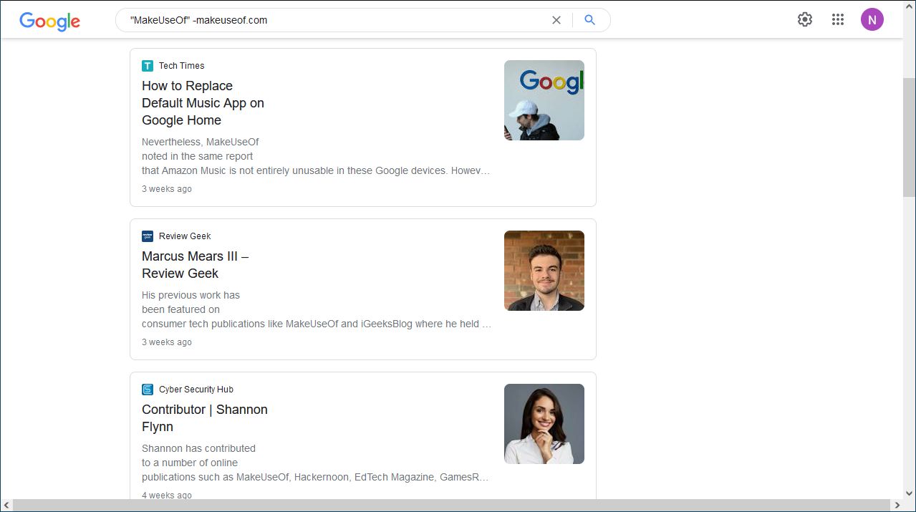Click the magnifying glass search icon

(x=589, y=19)
